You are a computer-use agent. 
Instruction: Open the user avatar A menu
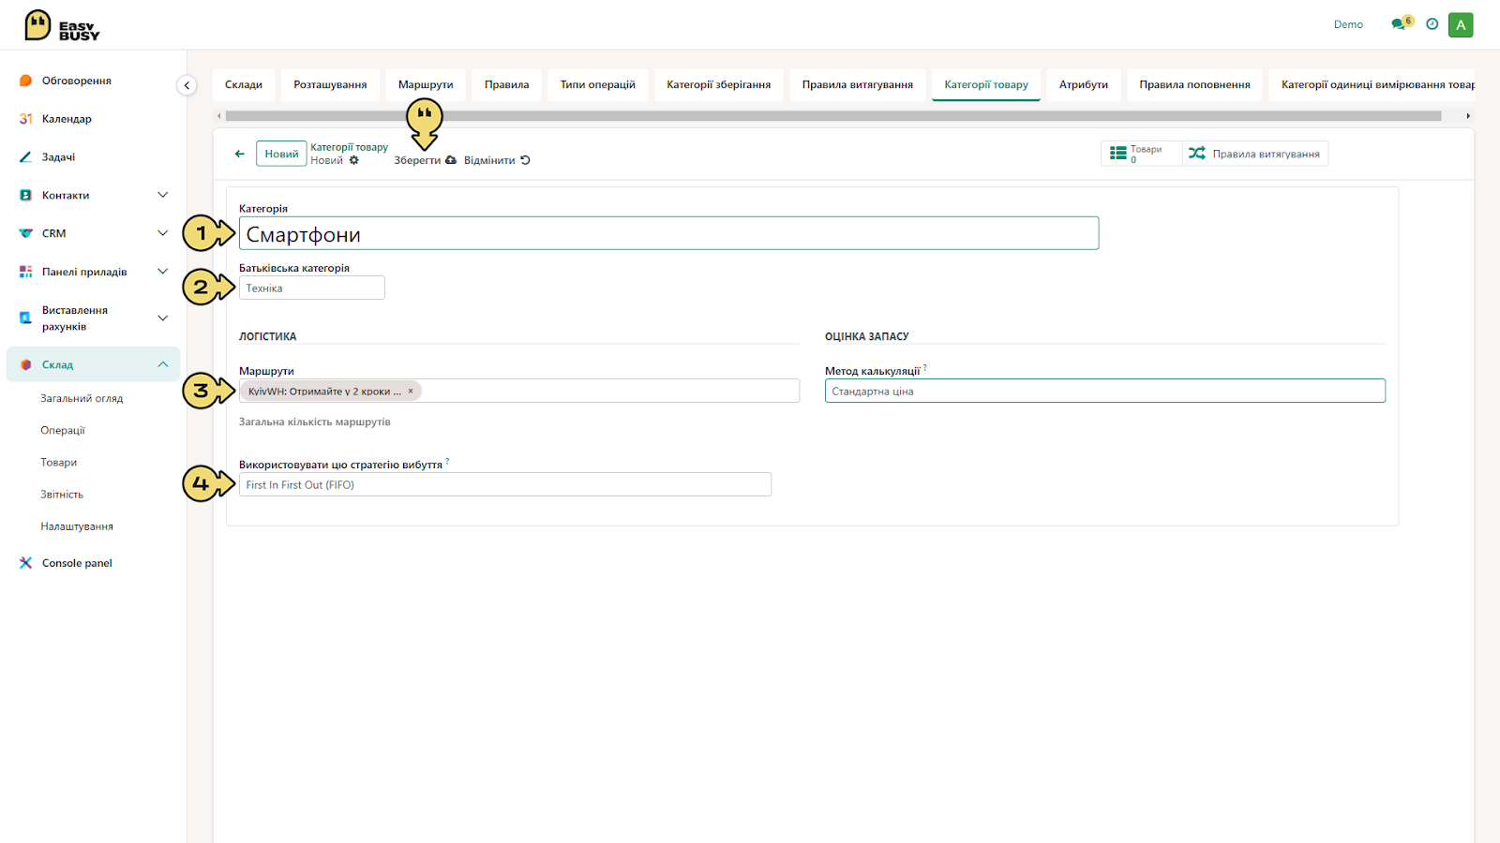tap(1461, 25)
